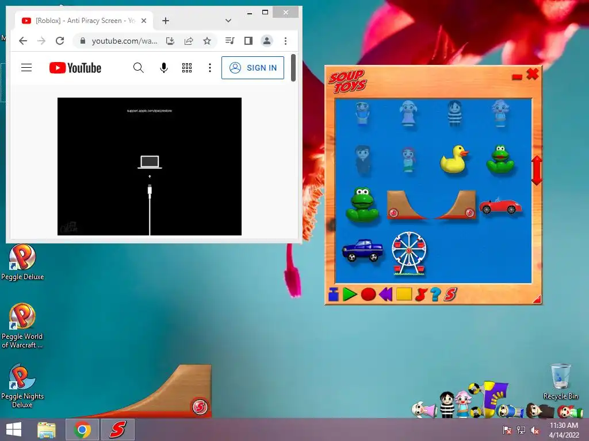Select the Ferris wheel toy
Viewport: 589px width, 441px height.
409,253
